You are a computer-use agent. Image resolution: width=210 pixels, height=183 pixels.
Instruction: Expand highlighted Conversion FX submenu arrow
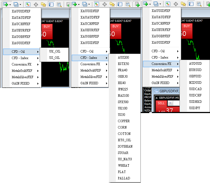(x=178, y=64)
